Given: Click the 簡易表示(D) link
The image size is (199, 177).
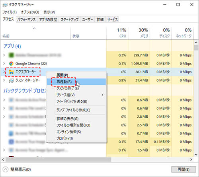Looking at the screenshot, I should tap(21, 169).
